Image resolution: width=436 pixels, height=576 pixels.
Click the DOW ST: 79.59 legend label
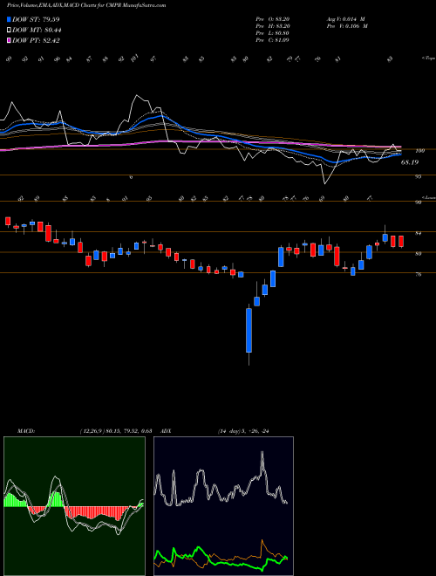coord(36,19)
